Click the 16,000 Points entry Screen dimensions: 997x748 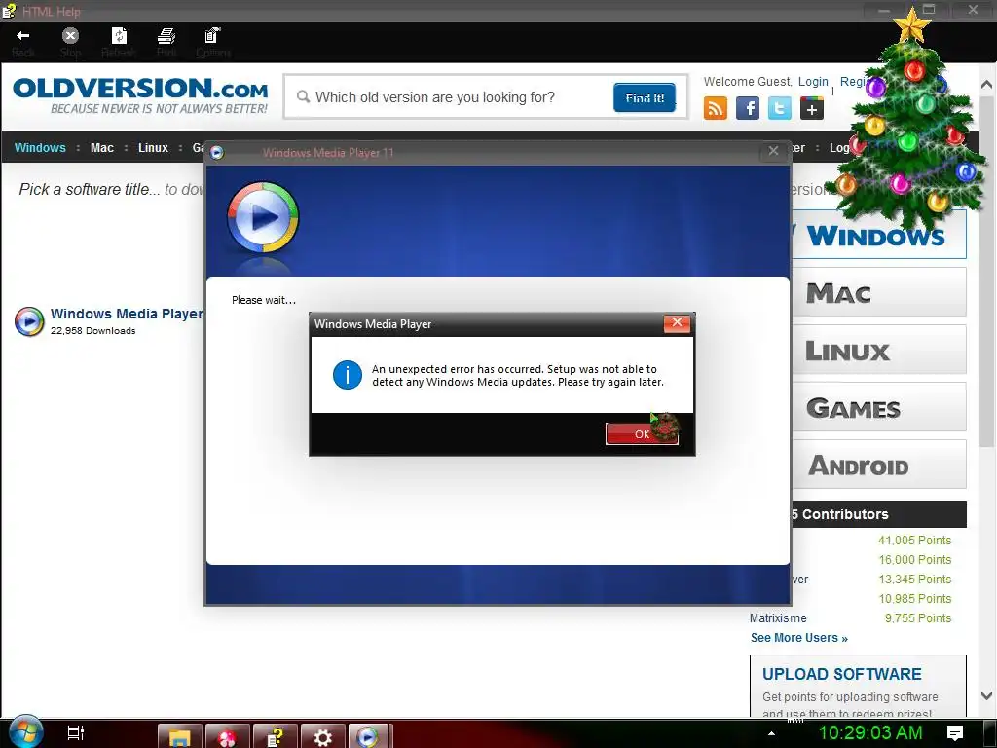914,560
